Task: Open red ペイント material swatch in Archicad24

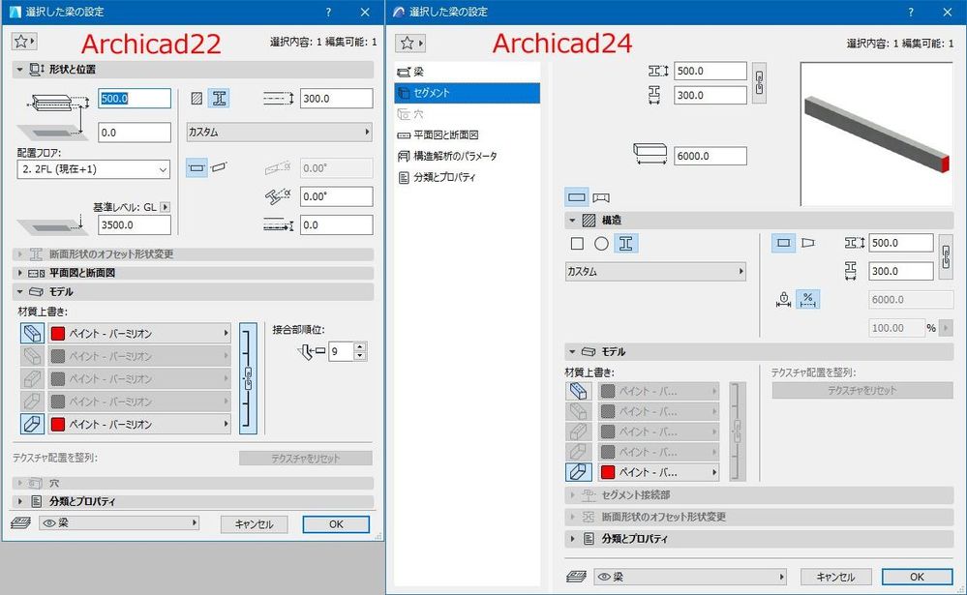Action: [658, 472]
